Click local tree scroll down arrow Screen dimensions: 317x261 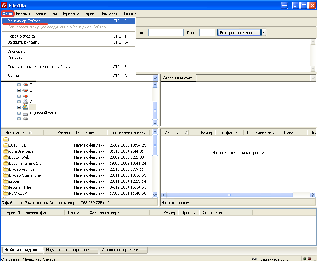coord(155,123)
